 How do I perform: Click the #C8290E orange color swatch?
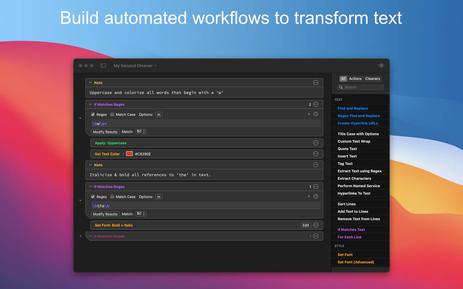click(129, 154)
